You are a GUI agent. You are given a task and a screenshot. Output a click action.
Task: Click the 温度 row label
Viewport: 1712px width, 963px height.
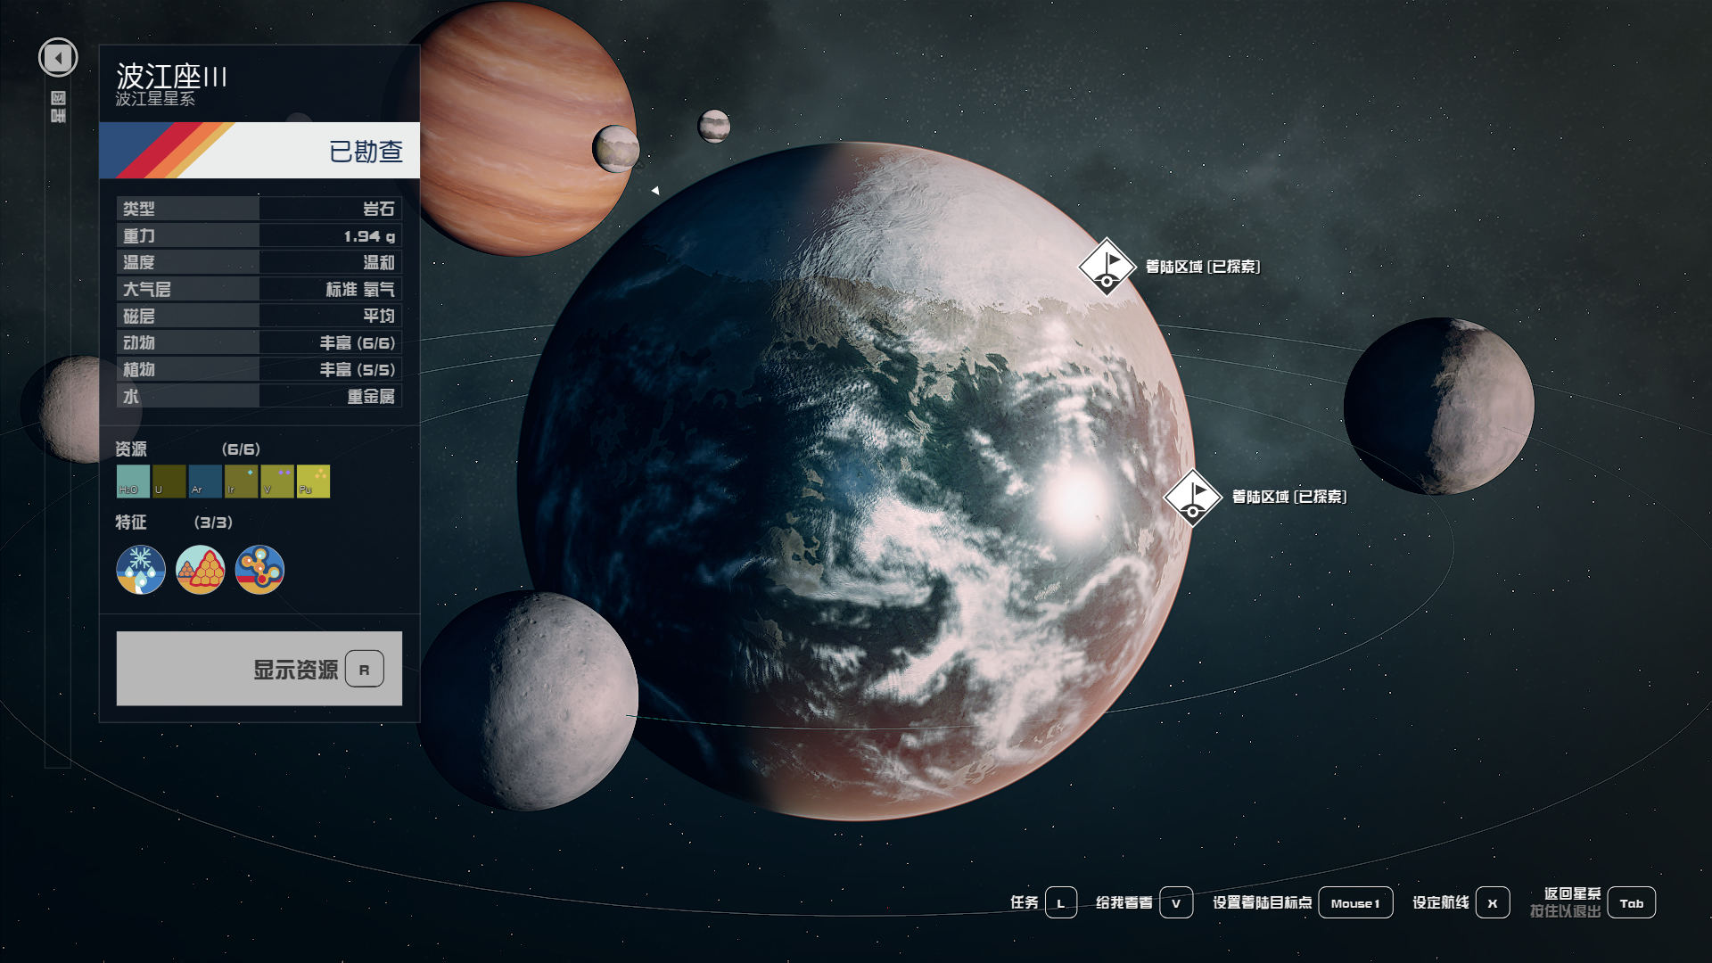click(139, 262)
